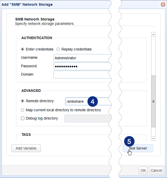The image size is (167, 178).
Task: Focus the Password input field
Action: click(x=81, y=66)
